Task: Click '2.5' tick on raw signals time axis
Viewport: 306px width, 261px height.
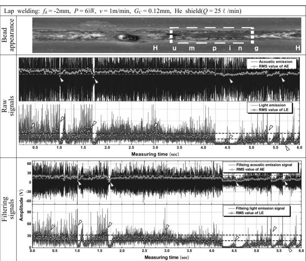Action: tap(131, 148)
